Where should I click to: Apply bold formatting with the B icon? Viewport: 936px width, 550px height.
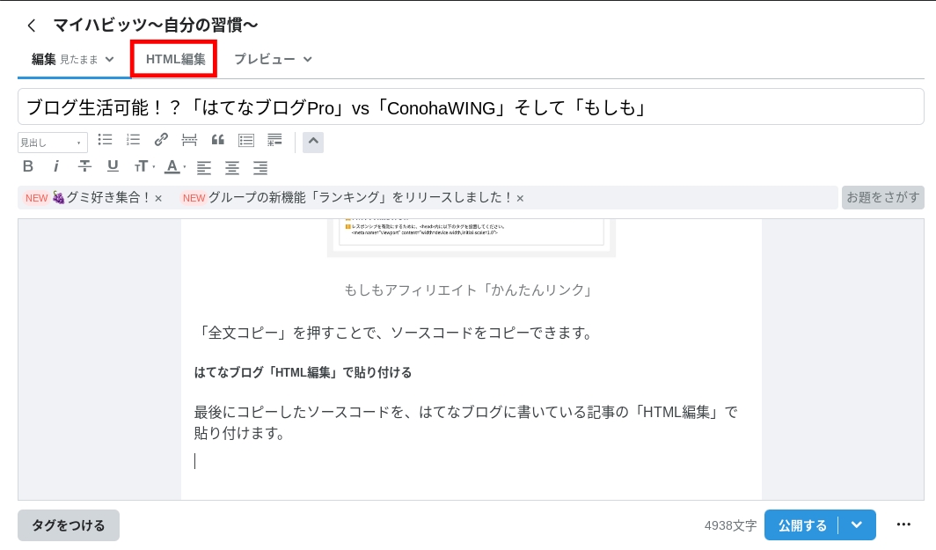(x=27, y=166)
